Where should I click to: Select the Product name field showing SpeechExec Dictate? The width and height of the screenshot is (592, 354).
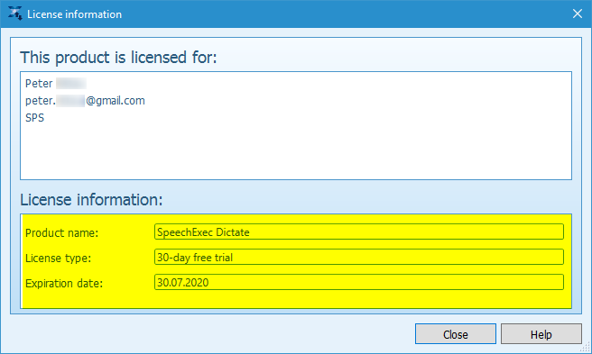[x=358, y=231]
